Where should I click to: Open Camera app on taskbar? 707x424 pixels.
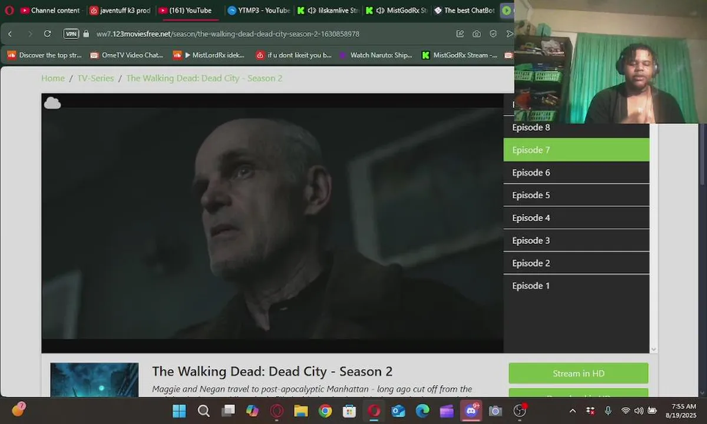point(495,410)
